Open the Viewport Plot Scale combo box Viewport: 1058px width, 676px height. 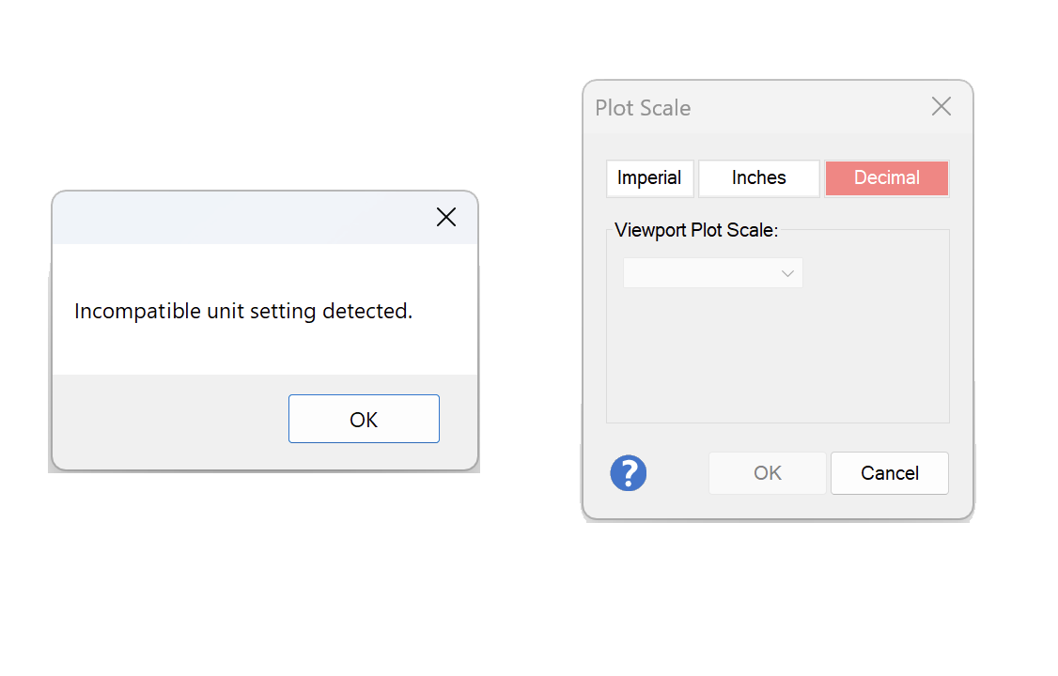700,273
